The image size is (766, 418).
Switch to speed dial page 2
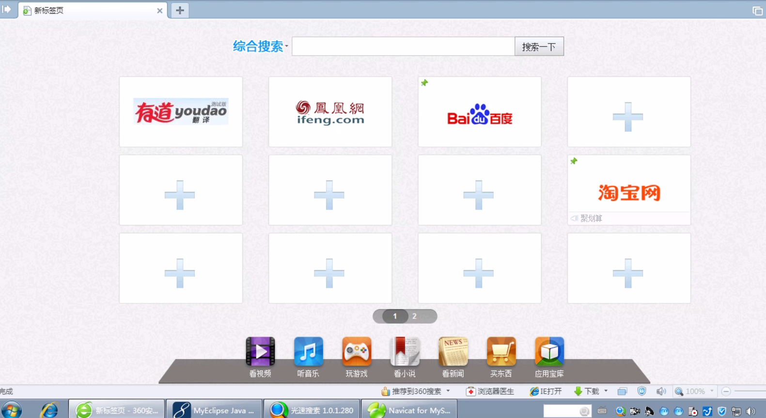tap(414, 316)
